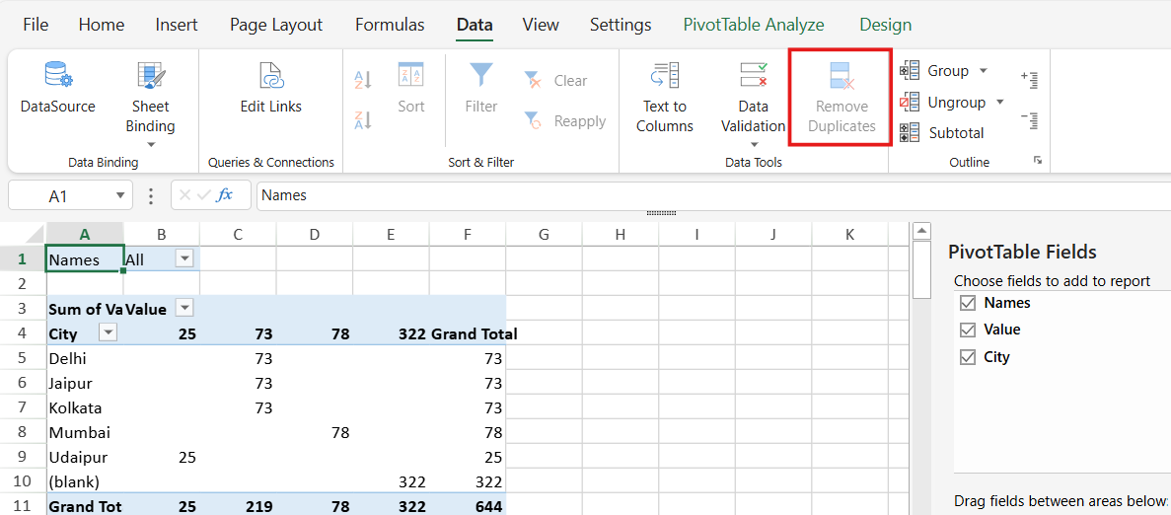The height and width of the screenshot is (515, 1171).
Task: Open Data Validation
Action: pos(753,99)
